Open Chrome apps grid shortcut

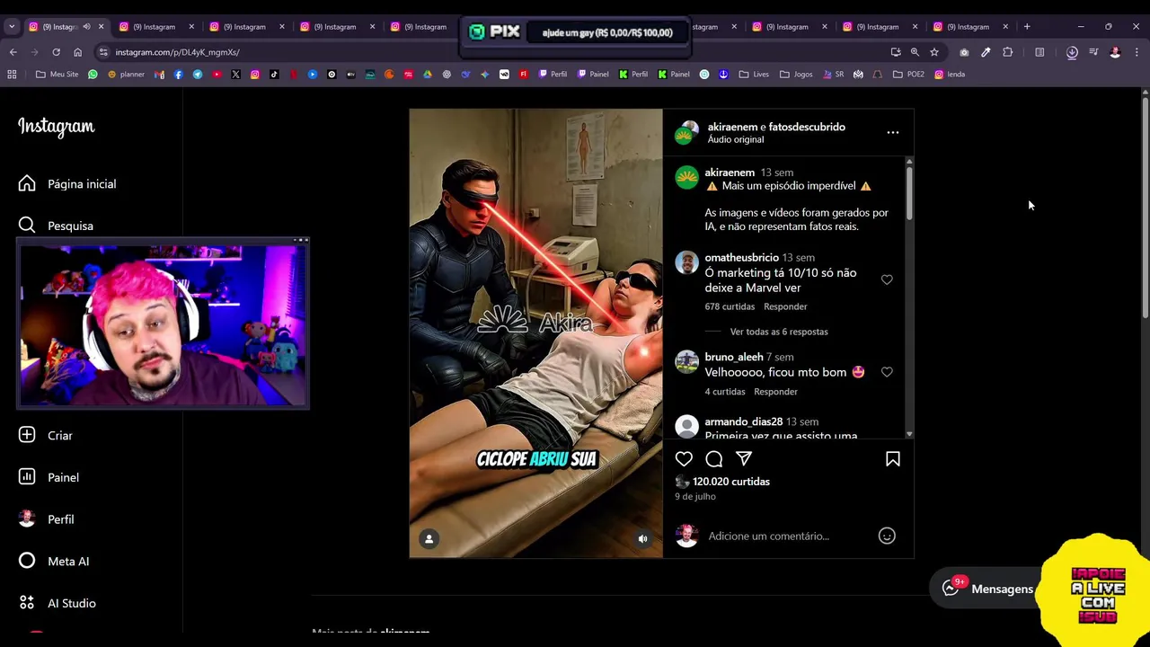[x=12, y=75]
